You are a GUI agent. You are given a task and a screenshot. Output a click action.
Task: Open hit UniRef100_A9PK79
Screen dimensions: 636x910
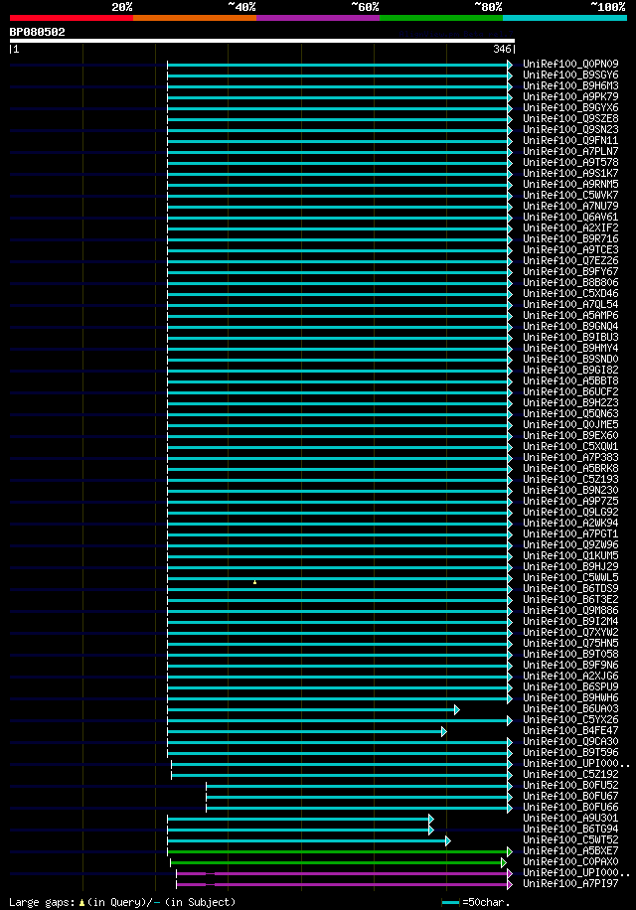[570, 97]
